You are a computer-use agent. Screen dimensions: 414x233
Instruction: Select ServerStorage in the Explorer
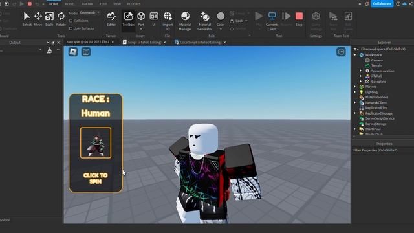click(376, 124)
